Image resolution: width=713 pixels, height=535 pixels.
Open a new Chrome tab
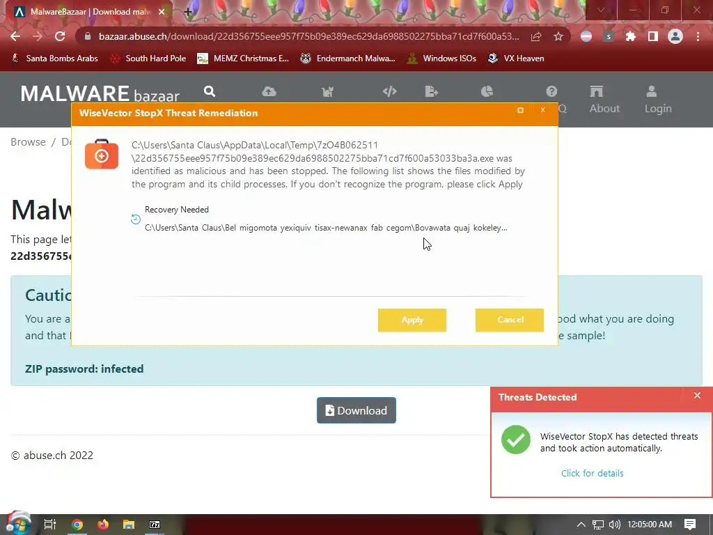188,12
